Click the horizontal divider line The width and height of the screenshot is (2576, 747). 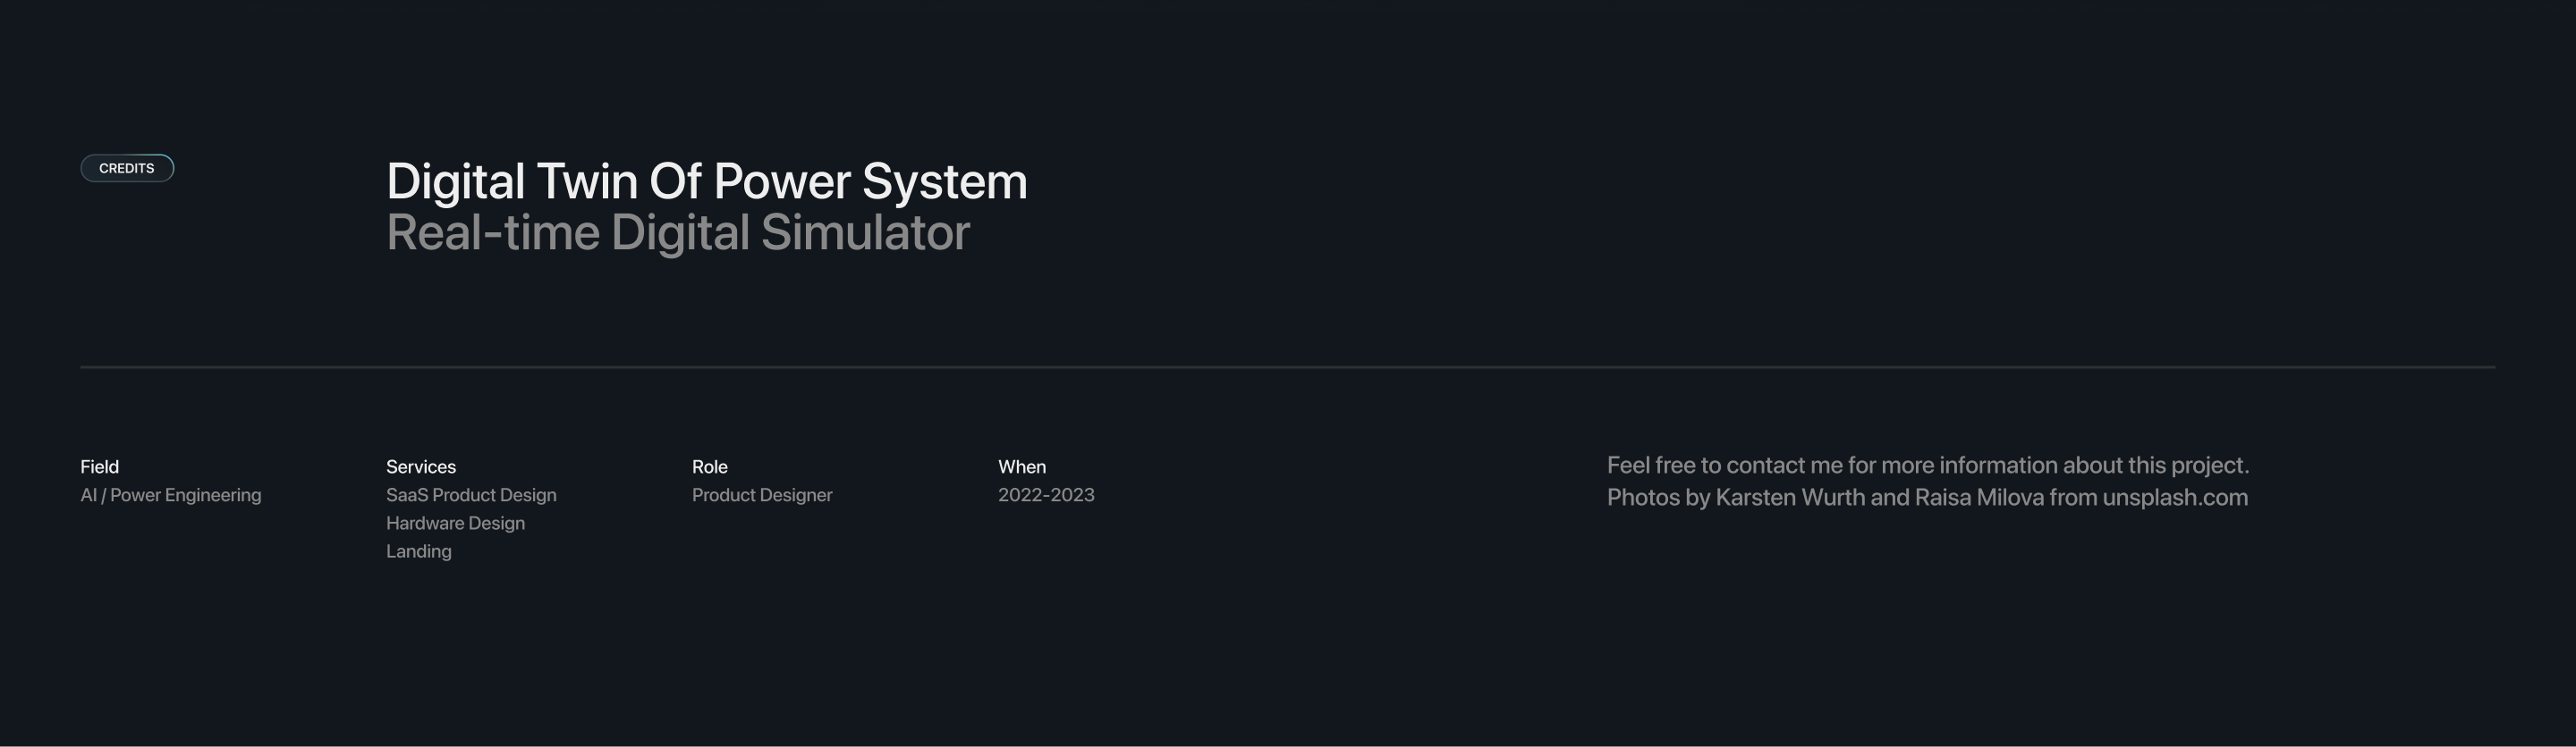[1288, 367]
